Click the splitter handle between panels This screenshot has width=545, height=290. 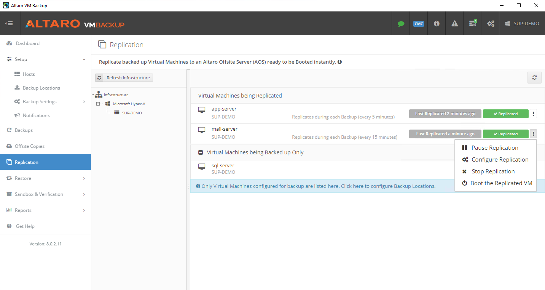point(188,187)
